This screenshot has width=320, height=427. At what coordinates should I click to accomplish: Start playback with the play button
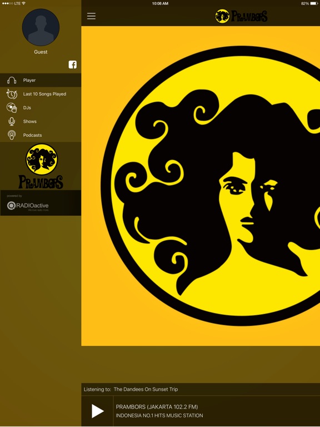97,411
